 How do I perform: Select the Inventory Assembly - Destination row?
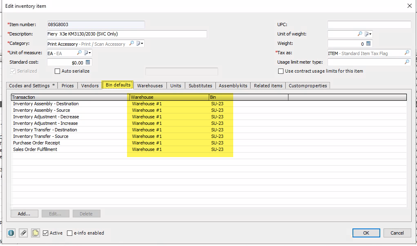pos(209,104)
